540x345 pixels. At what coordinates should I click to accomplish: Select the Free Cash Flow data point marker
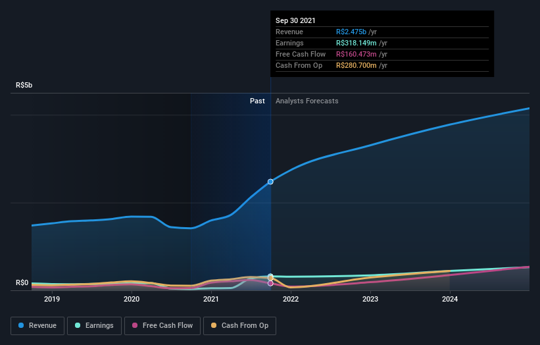coord(270,283)
